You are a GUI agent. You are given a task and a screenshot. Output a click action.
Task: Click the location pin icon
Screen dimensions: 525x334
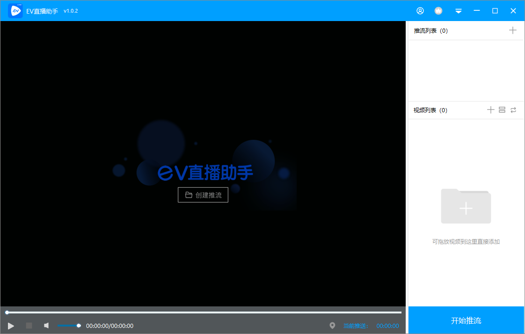(332, 326)
